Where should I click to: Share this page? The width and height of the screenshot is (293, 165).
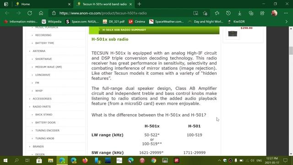tap(262, 13)
